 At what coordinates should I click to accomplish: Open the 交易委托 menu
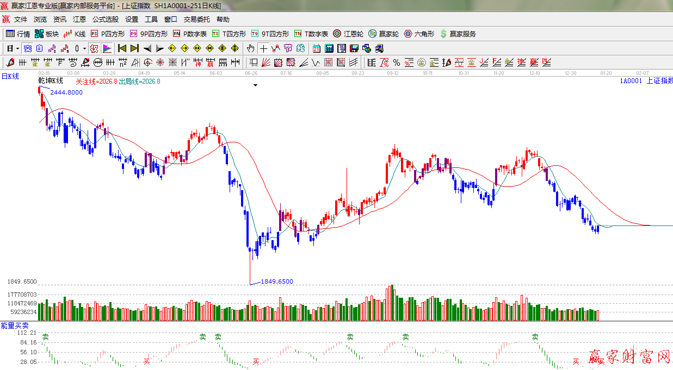pos(196,20)
